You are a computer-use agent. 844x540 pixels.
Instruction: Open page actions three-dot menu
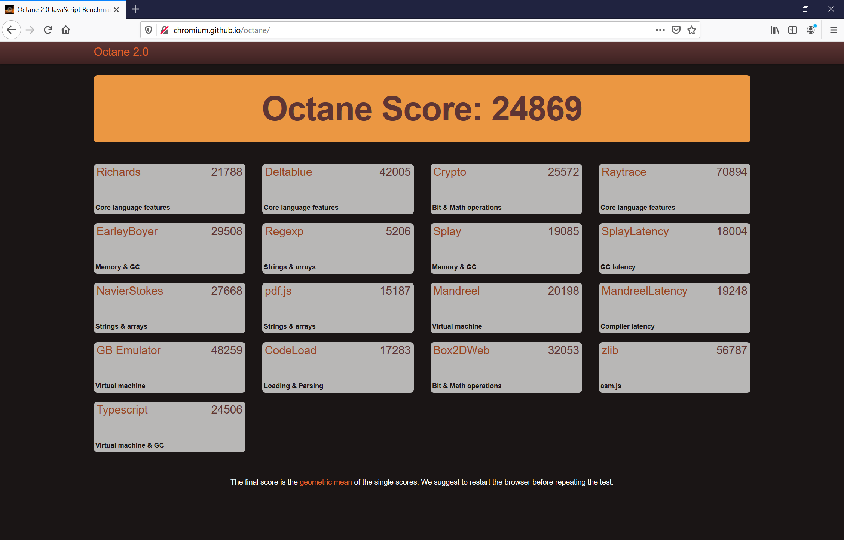coord(660,30)
